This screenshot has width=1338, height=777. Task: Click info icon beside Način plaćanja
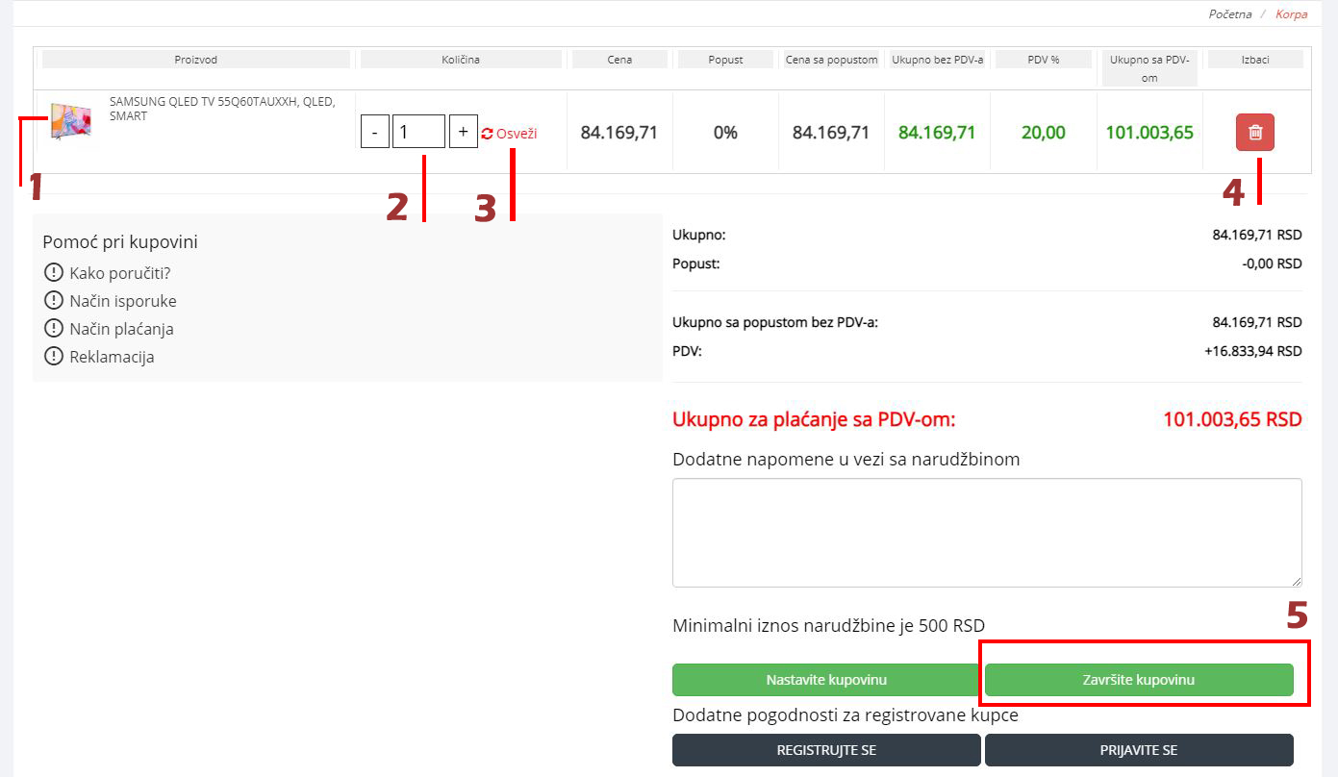(x=54, y=329)
